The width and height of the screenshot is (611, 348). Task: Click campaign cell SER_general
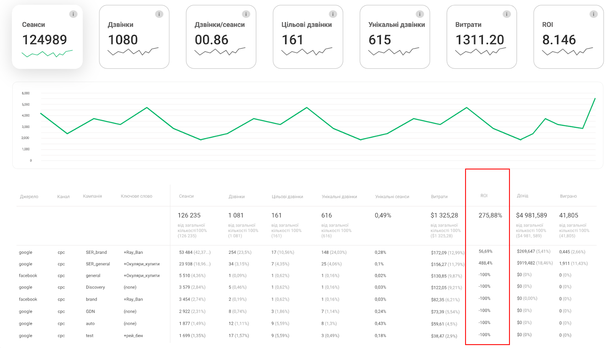98,264
